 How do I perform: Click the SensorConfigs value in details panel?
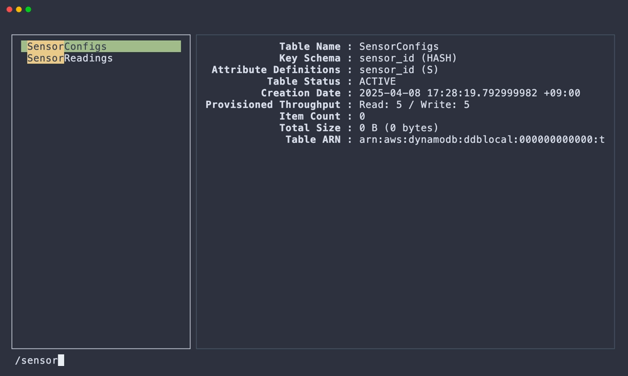399,46
